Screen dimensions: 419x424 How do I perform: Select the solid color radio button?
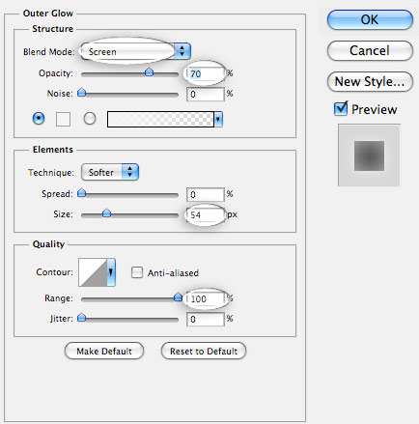(x=39, y=119)
